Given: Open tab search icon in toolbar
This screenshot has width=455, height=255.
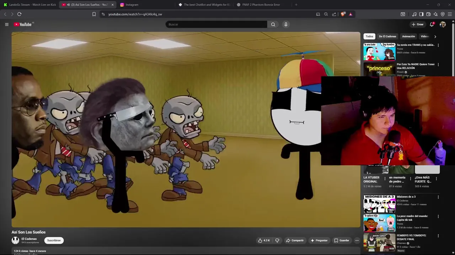Looking at the screenshot, I should click(403, 14).
